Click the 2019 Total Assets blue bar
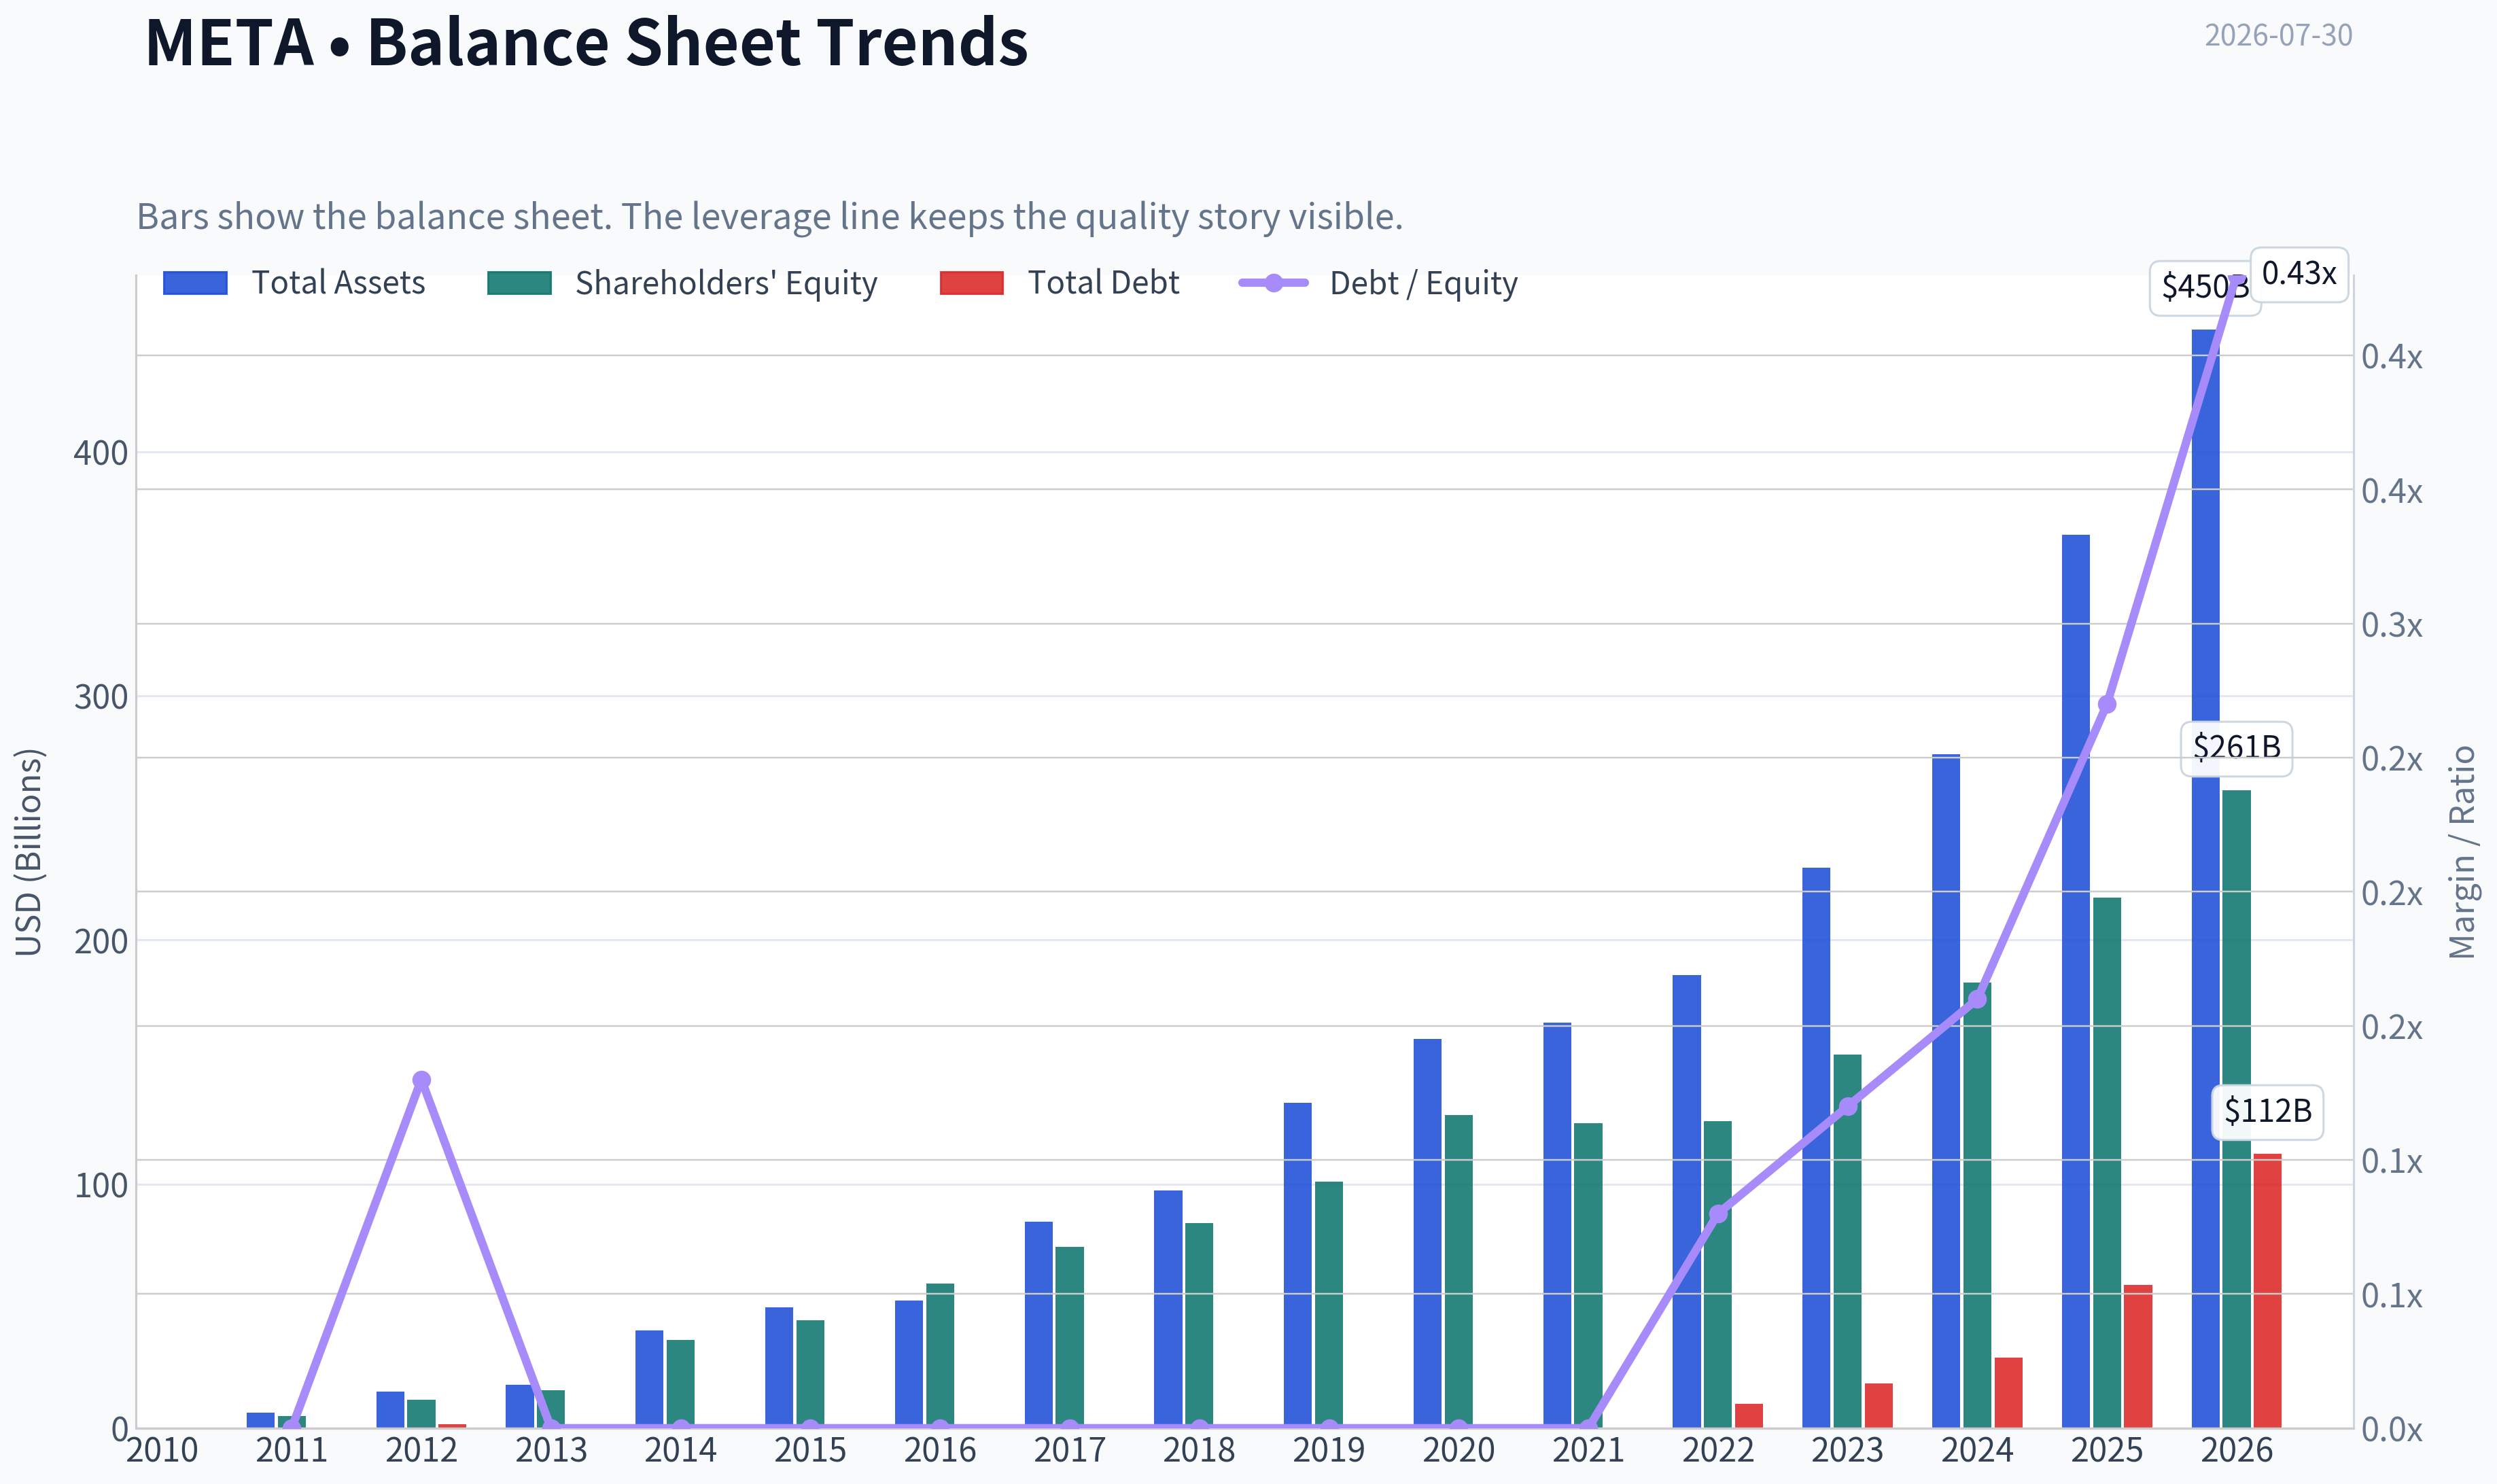Image resolution: width=2497 pixels, height=1484 pixels. [x=1298, y=1265]
